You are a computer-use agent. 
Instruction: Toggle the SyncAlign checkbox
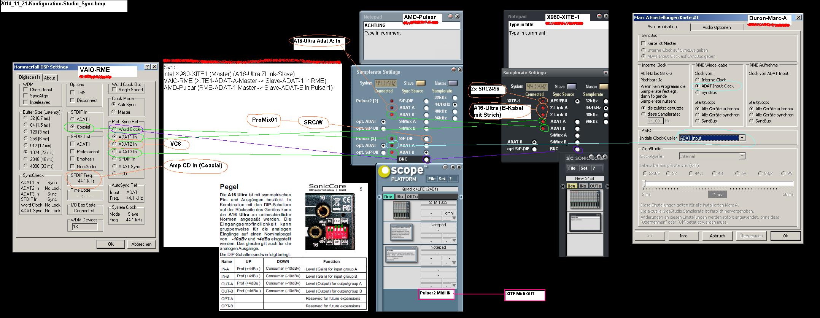click(25, 96)
